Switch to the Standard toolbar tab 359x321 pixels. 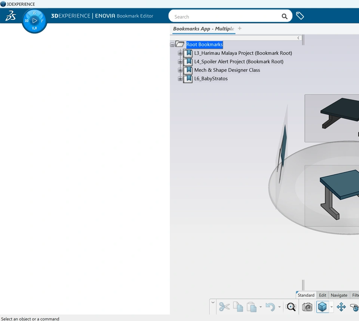(x=306, y=295)
